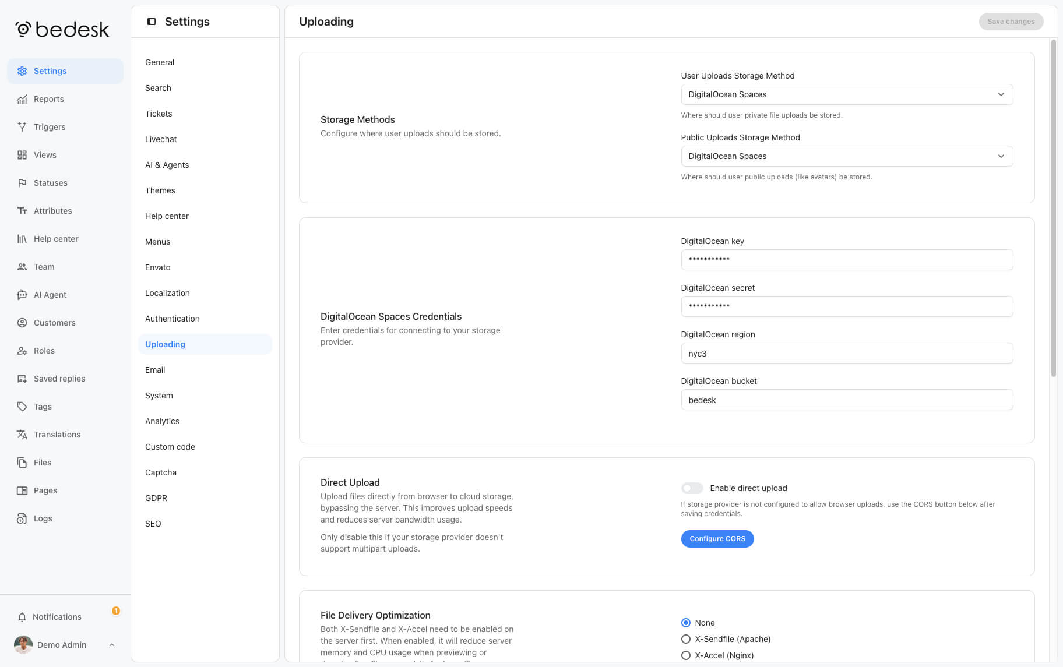Click the Settings gear icon in sidebar

(x=22, y=71)
